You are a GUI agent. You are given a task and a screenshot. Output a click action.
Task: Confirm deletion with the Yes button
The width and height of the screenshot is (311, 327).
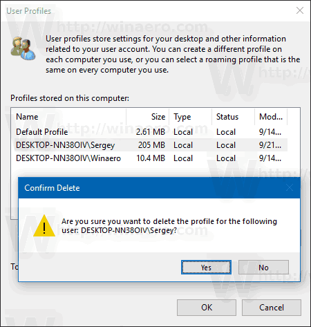click(x=206, y=268)
